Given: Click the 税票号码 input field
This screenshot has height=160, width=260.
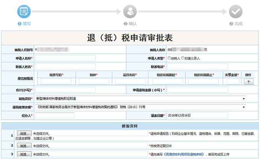Looking at the screenshot, I should (x=57, y=82).
